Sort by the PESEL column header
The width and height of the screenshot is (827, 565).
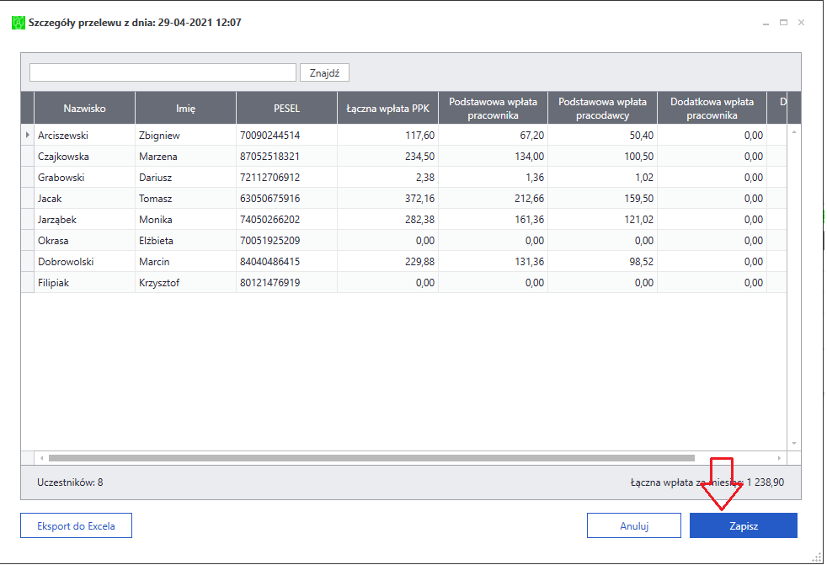pos(286,108)
